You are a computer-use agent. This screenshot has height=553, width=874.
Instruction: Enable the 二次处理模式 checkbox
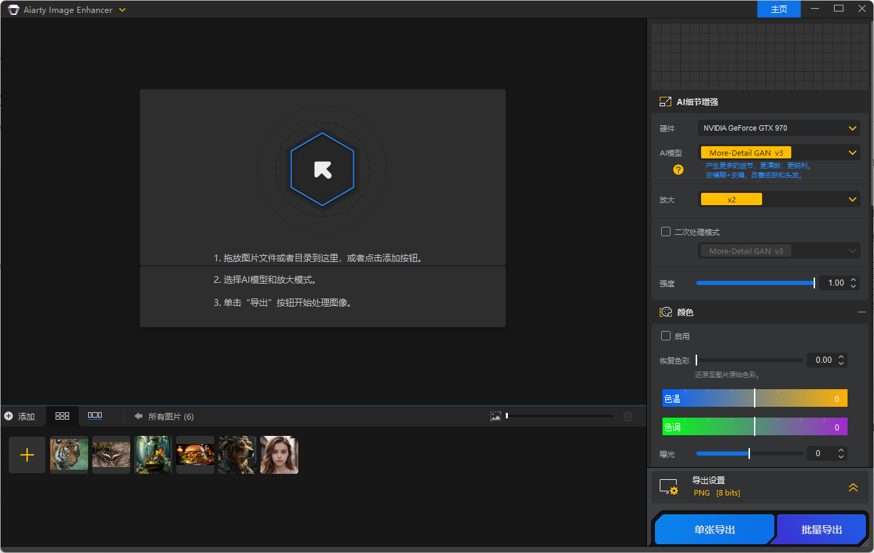(x=665, y=231)
